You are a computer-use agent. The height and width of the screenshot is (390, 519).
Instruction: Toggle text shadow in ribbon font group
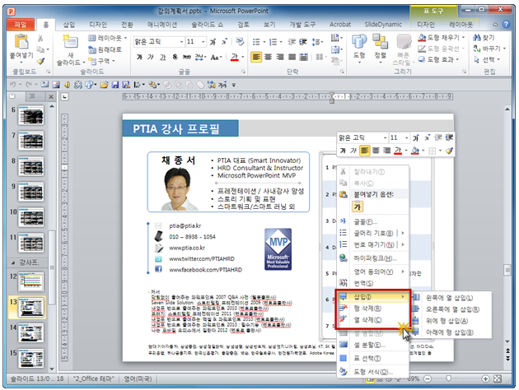pyautogui.click(x=175, y=57)
